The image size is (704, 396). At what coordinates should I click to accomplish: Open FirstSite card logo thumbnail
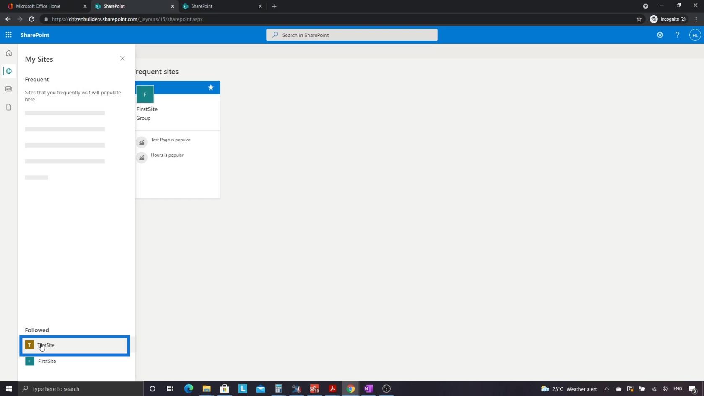click(x=145, y=94)
